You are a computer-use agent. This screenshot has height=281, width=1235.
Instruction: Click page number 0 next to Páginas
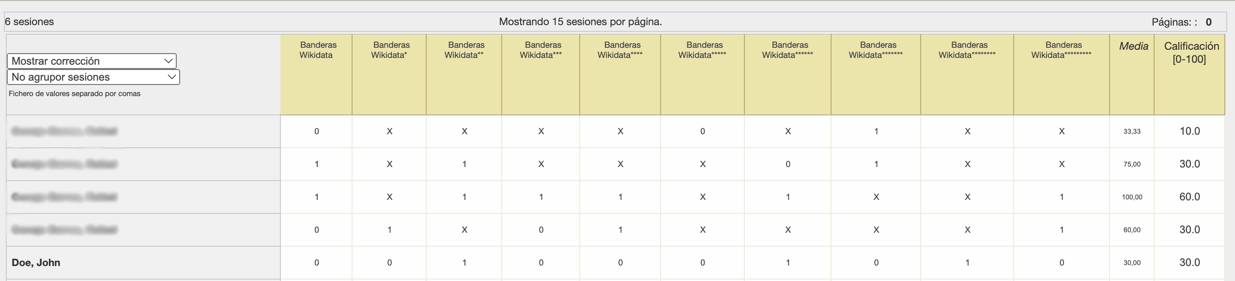pos(1209,22)
